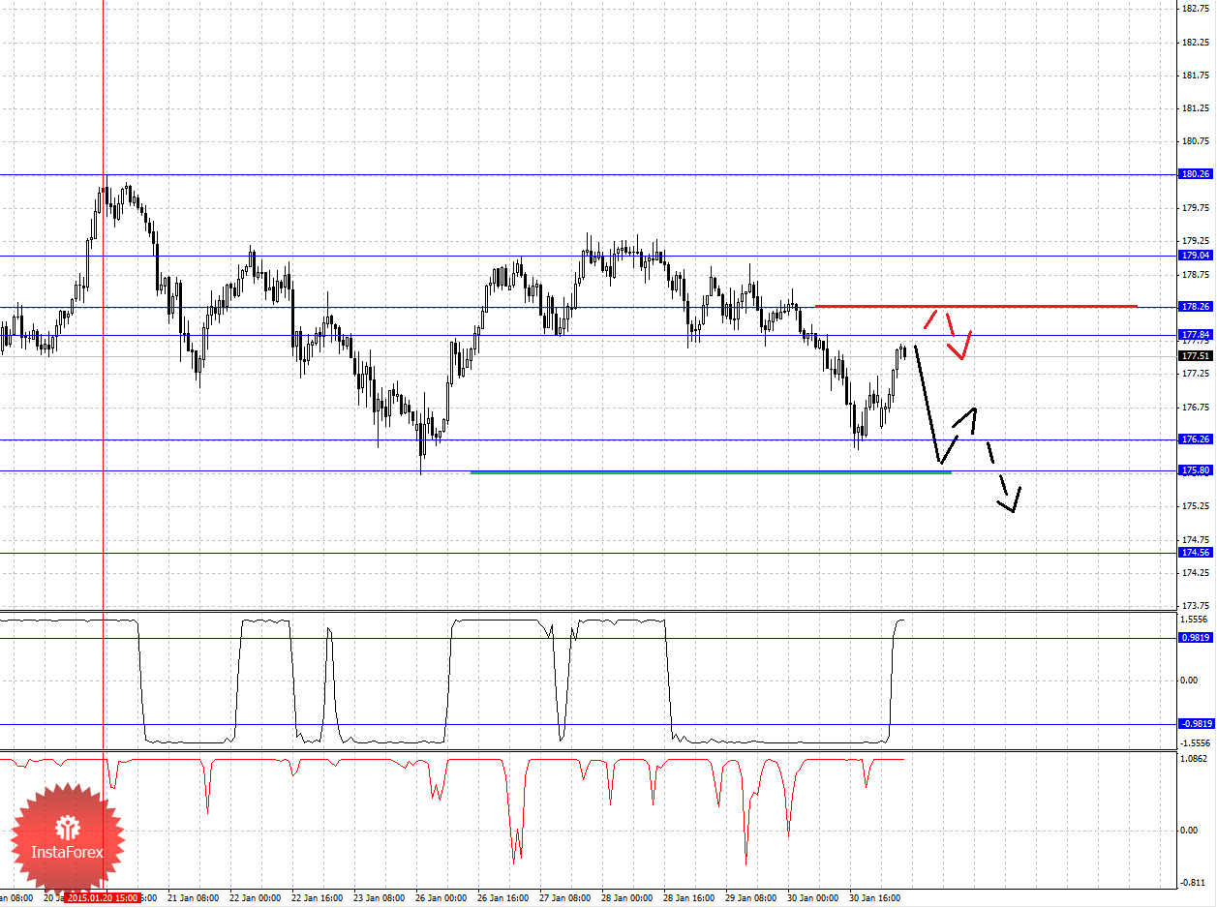The image size is (1217, 908).
Task: Click the 28 Jan 16:00 time label
Action: pyautogui.click(x=689, y=898)
